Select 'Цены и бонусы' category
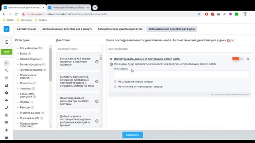Image resolution: width=255 pixels, height=143 pixels. point(31,59)
